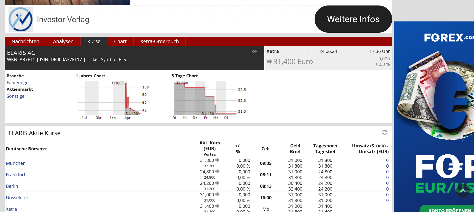Refresh the ELARIS Aktie Kurse table

tap(385, 132)
